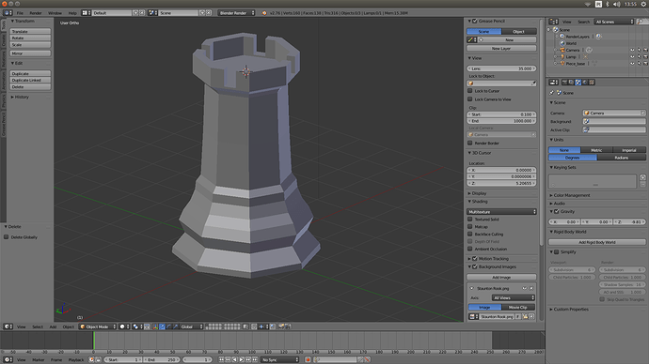Image resolution: width=649 pixels, height=364 pixels.
Task: Open the Object Mode dropdown
Action: (x=98, y=326)
